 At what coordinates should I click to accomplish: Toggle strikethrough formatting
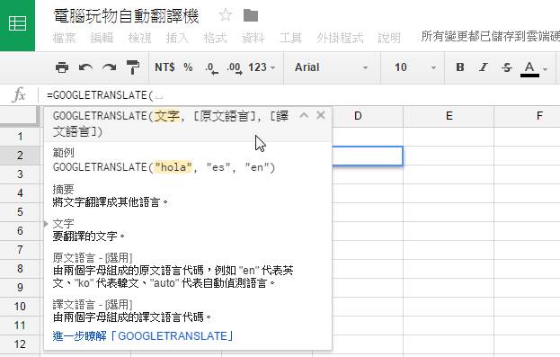507,67
